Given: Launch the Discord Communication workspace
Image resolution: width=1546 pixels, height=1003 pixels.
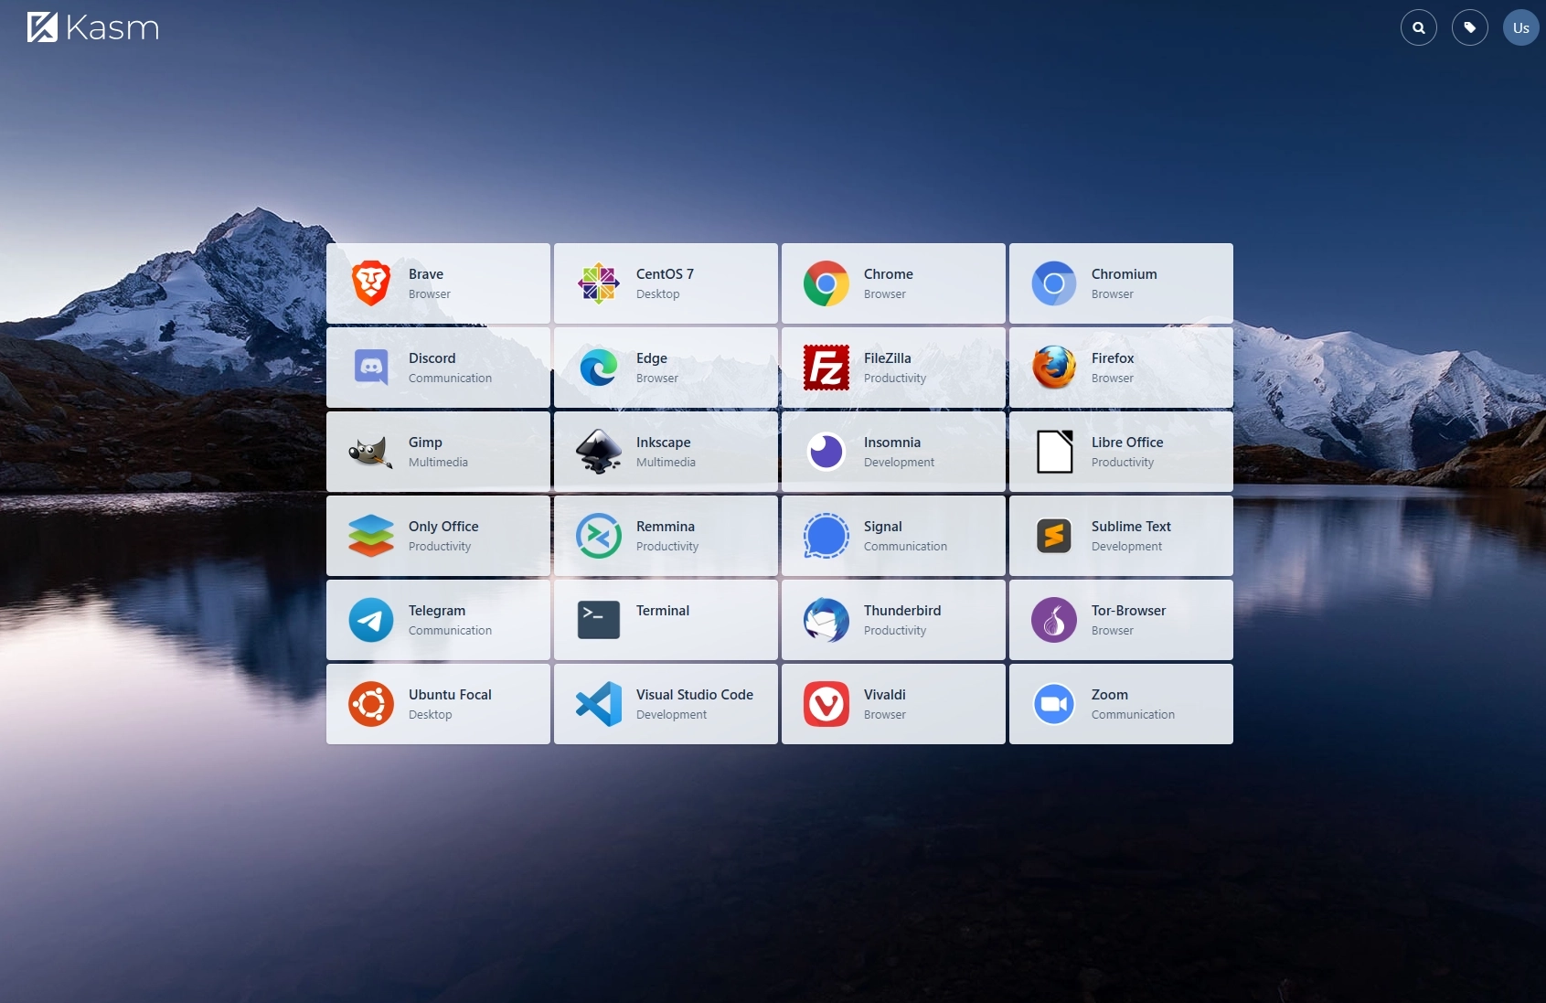Looking at the screenshot, I should click(438, 368).
